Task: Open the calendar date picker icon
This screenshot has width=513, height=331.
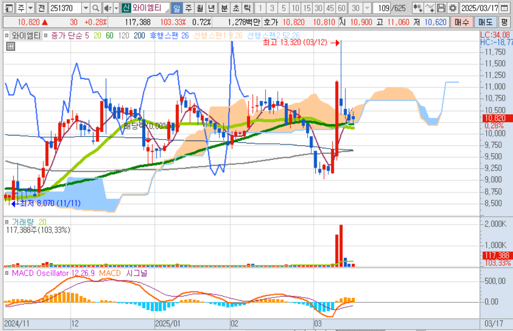Action: tap(505, 8)
